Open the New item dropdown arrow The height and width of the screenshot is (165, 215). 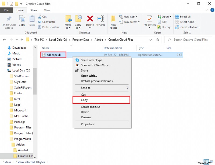click(x=137, y=16)
